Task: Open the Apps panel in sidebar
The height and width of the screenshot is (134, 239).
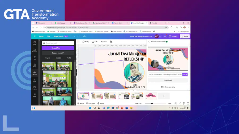Action: tap(35, 95)
